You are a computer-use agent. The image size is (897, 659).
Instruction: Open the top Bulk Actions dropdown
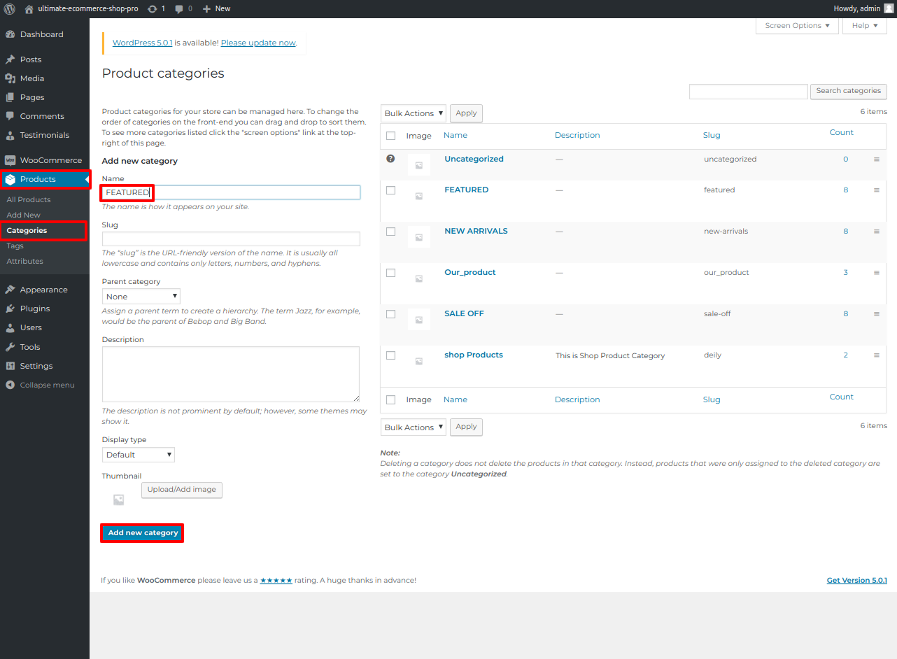point(414,113)
